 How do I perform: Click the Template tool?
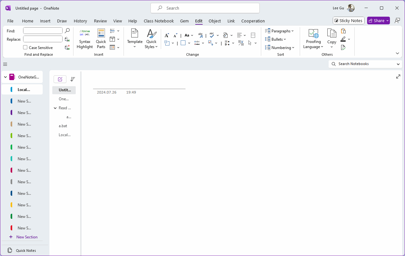pos(134,38)
